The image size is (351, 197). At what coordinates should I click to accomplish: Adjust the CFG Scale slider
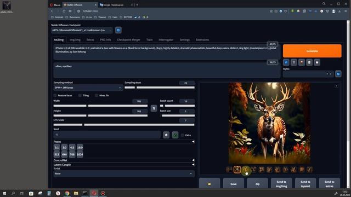coord(124,125)
